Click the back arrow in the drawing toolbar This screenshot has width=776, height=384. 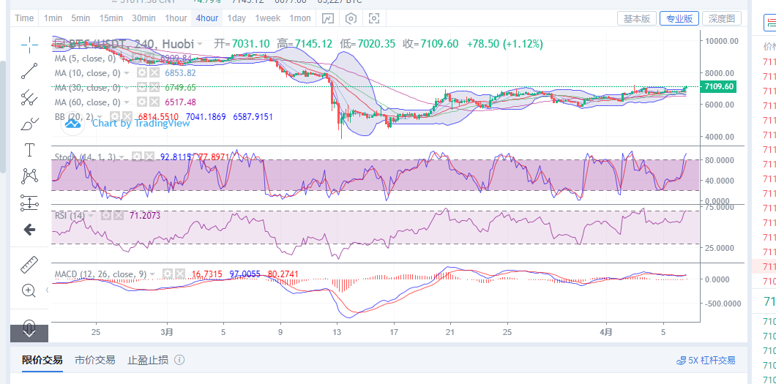[x=30, y=230]
